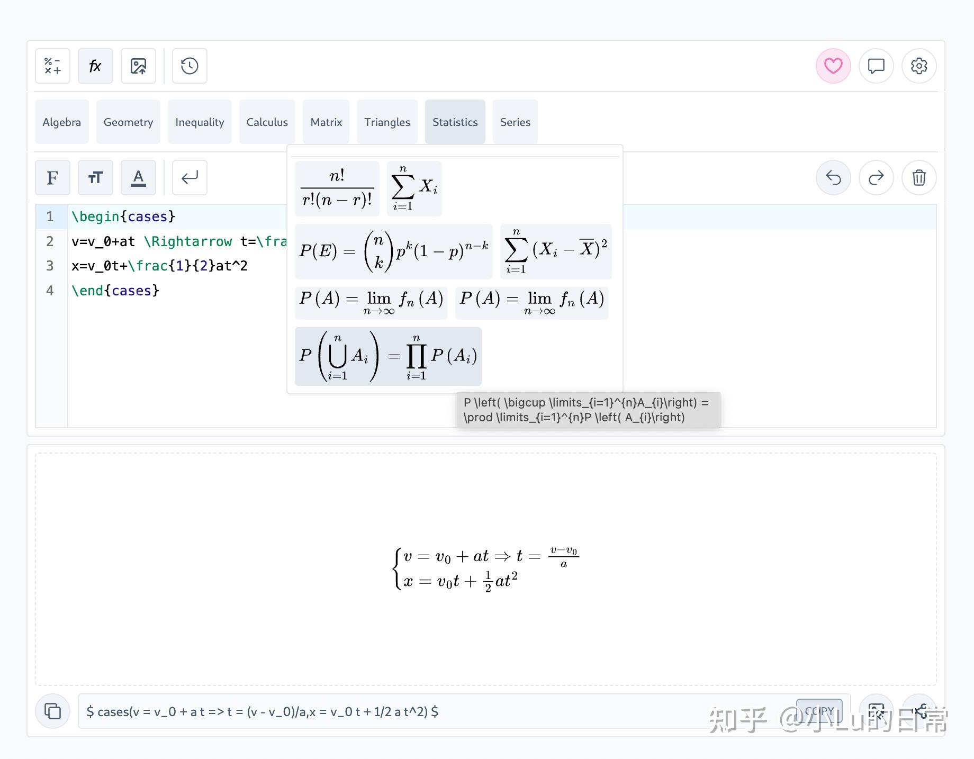The image size is (974, 759).
Task: Open the math symbols panel icon
Action: (52, 66)
